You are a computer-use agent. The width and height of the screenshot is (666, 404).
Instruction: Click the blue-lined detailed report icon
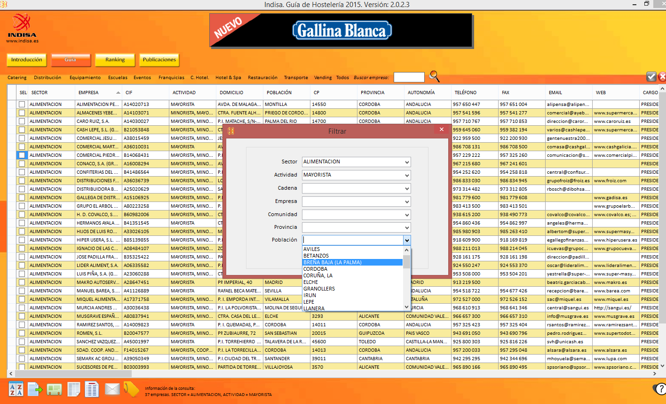click(92, 389)
